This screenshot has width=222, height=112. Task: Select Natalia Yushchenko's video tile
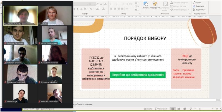[x=20, y=16]
